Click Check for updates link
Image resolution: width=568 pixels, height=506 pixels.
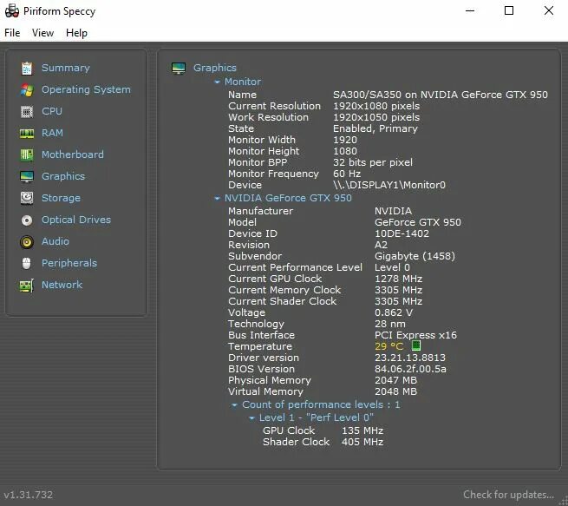click(508, 495)
